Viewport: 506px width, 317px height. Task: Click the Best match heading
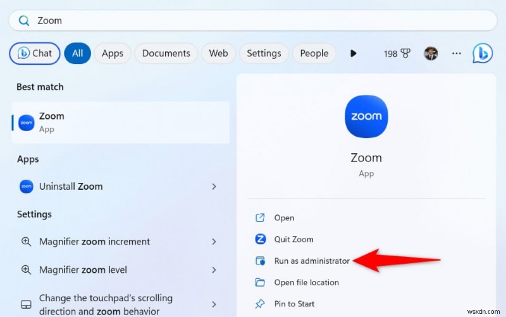[40, 87]
